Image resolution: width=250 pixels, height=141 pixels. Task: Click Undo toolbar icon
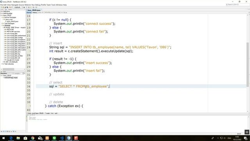click(x=10, y=7)
